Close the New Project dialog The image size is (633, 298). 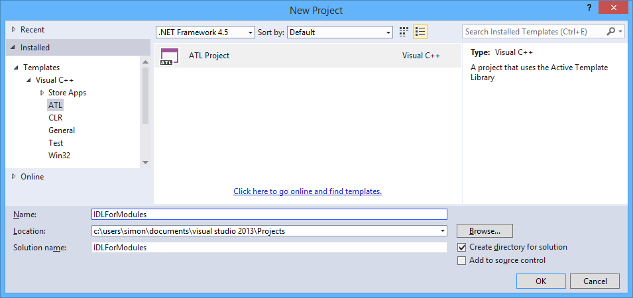[x=614, y=8]
